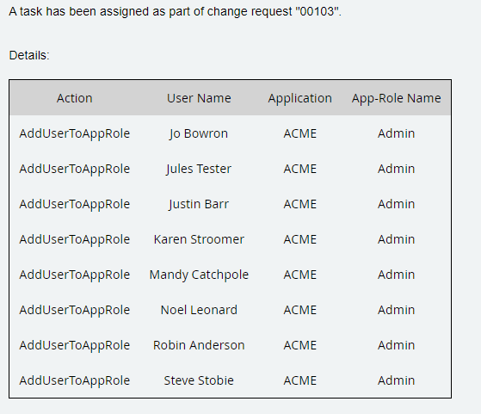
Task: Select the Jules Tester user name cell
Action: (x=199, y=169)
